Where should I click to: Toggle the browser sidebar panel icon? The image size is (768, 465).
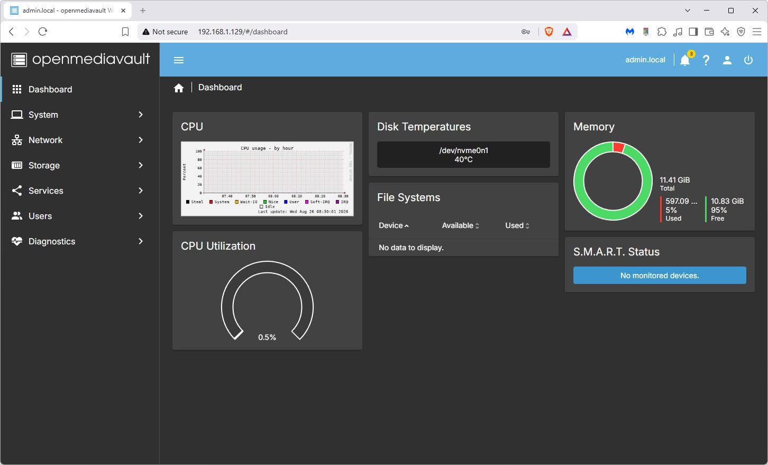click(x=693, y=32)
